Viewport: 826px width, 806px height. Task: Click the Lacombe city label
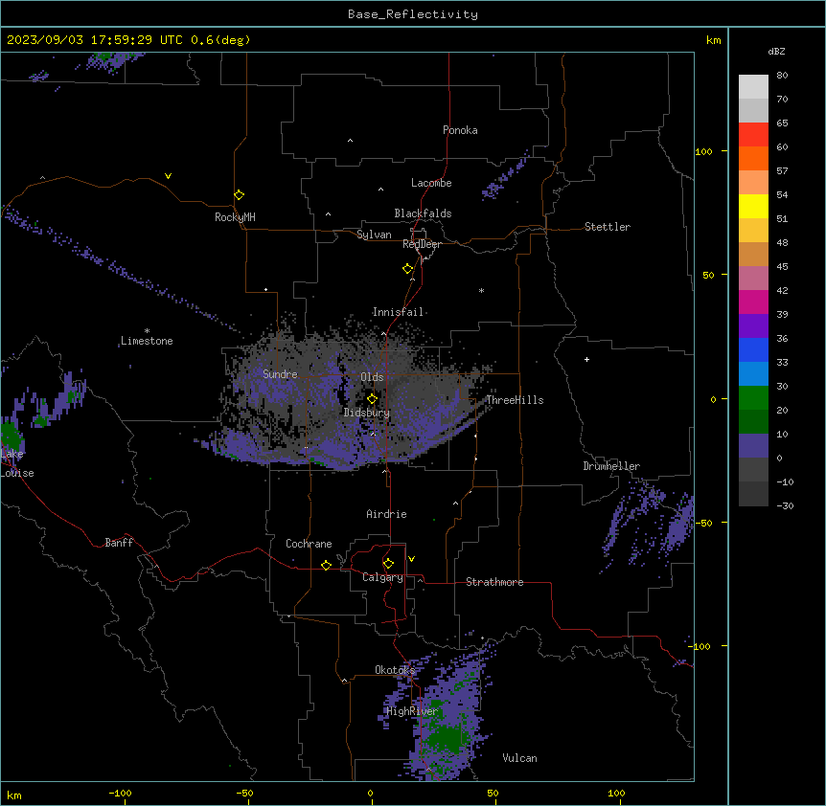click(x=431, y=183)
